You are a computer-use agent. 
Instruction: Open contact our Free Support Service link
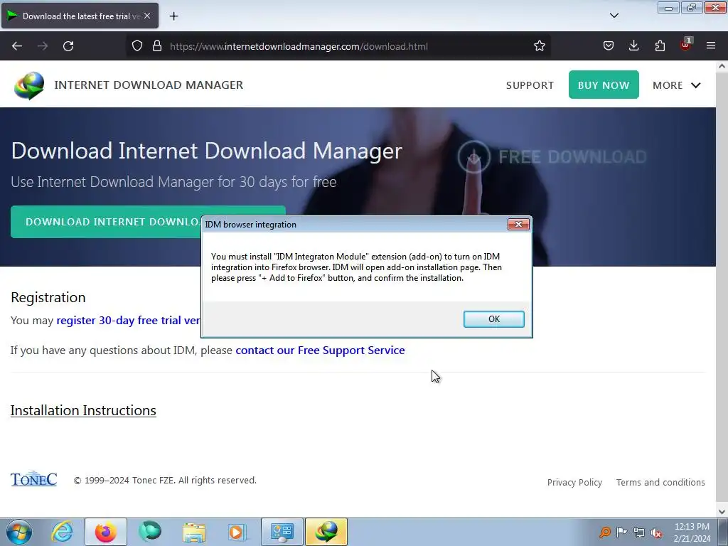pyautogui.click(x=320, y=350)
